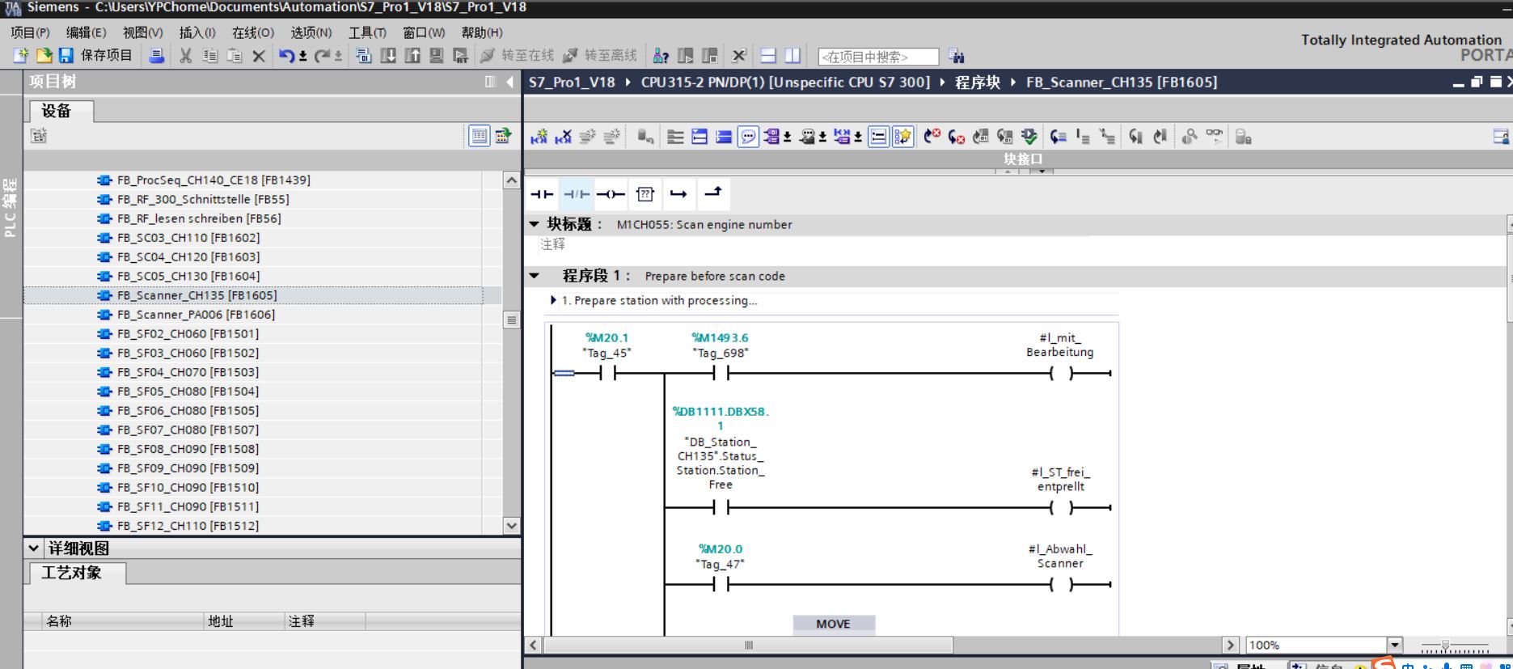Open the zoom 100% dropdown

coord(1395,645)
